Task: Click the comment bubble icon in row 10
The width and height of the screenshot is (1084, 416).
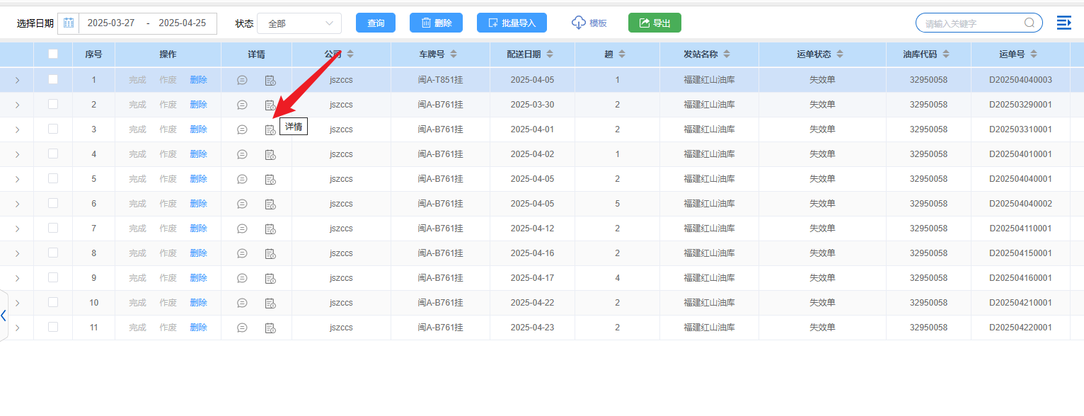Action: pos(242,303)
